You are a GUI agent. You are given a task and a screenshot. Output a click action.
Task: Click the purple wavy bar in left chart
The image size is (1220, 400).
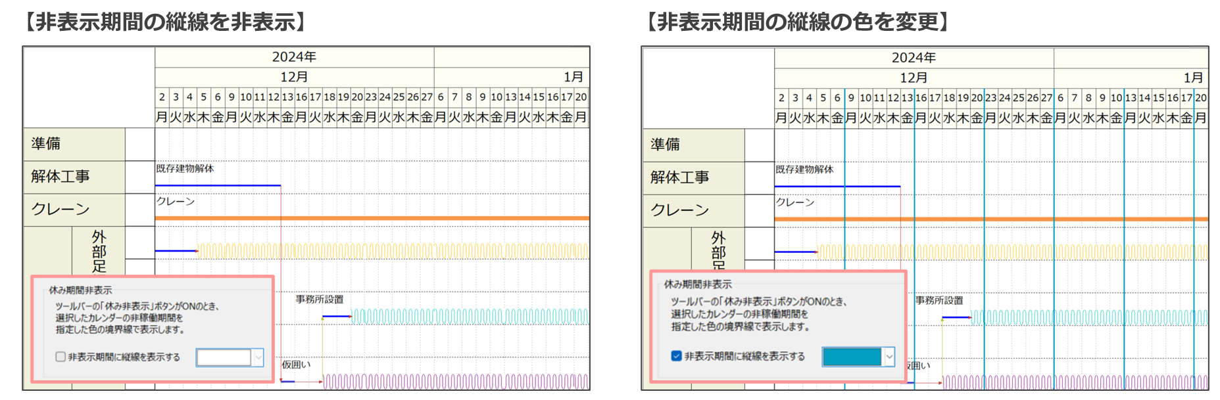pos(456,381)
